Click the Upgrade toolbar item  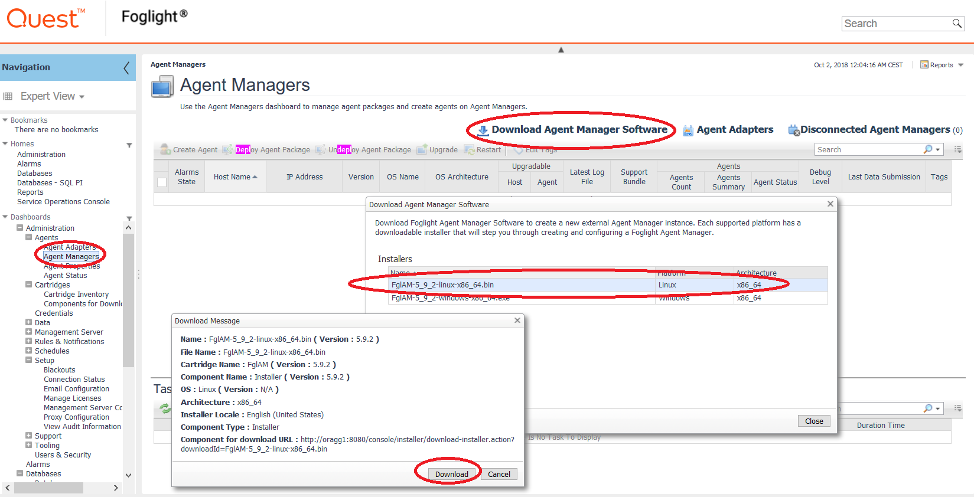coord(437,150)
